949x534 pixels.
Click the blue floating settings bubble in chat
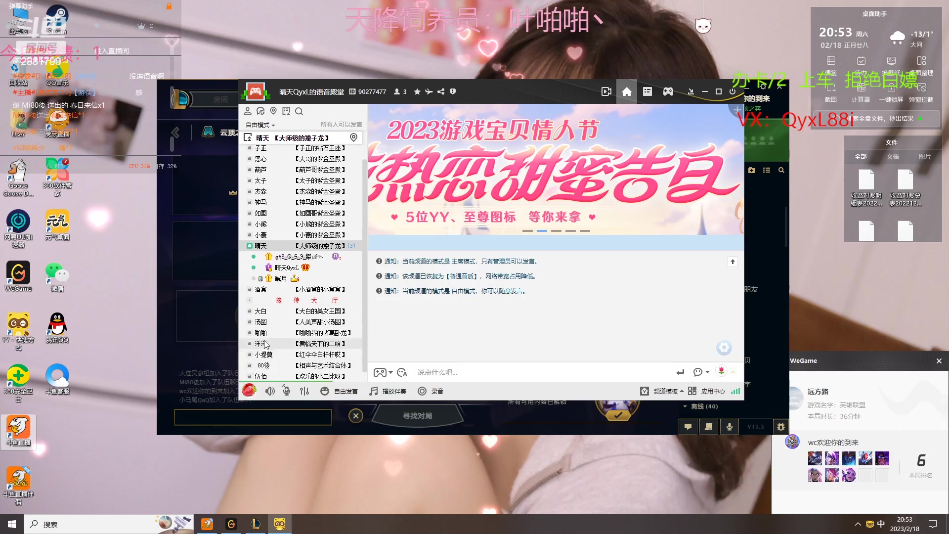click(x=724, y=348)
